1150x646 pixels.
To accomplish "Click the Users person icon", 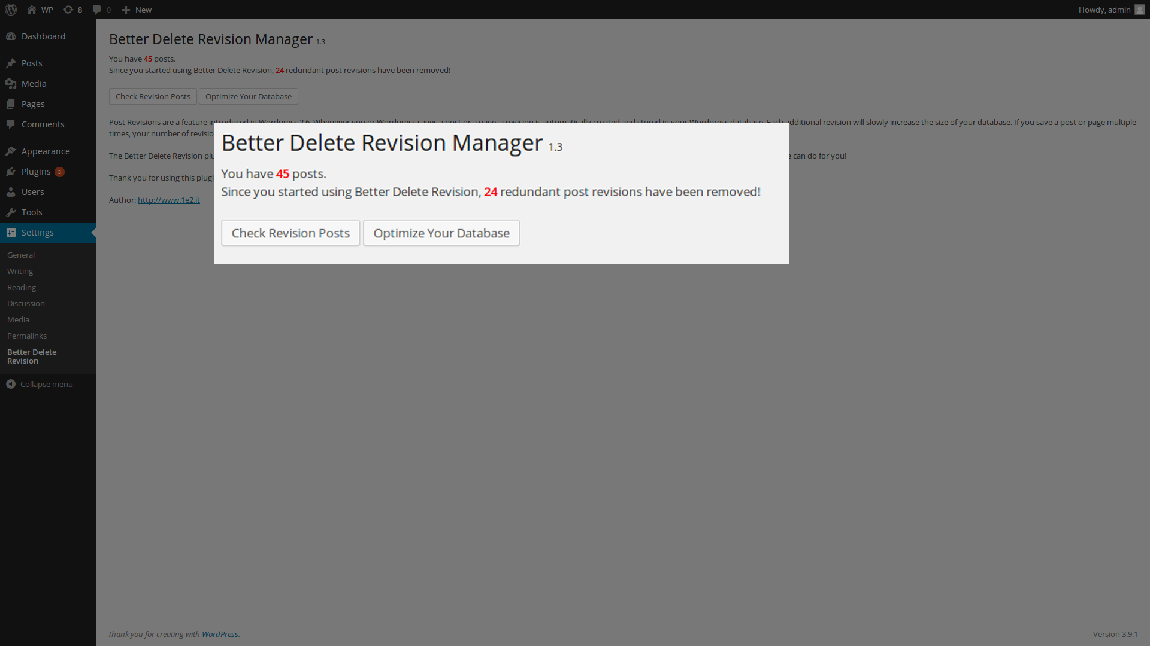I will [11, 192].
